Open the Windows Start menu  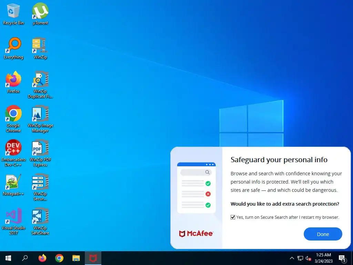8,258
